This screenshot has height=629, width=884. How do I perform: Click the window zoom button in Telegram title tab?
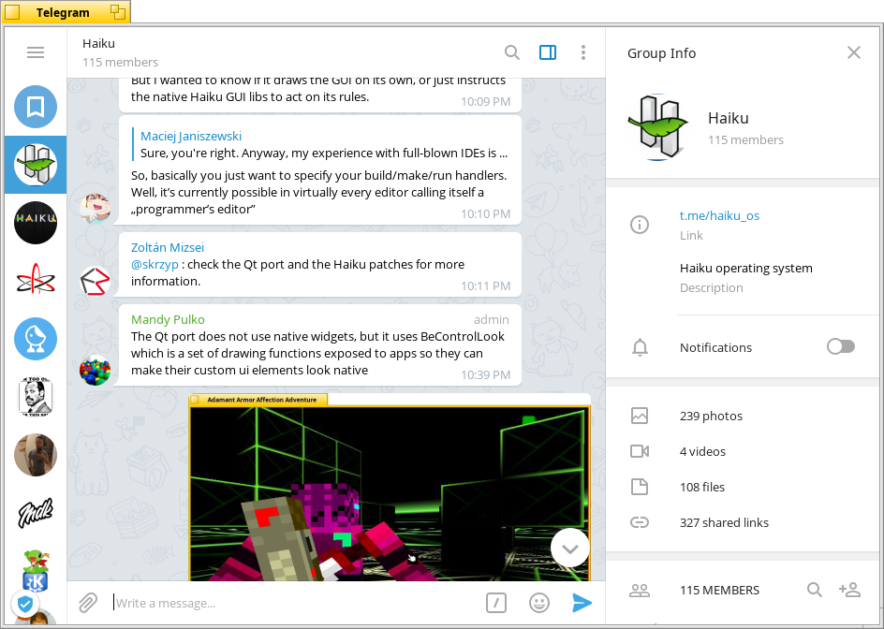pos(118,12)
